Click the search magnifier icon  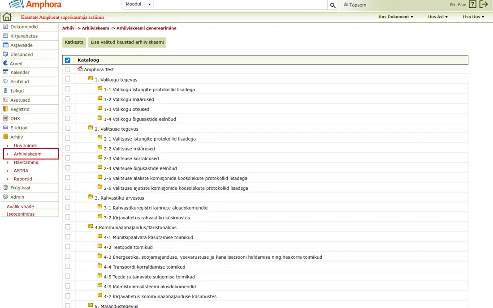click(x=333, y=5)
